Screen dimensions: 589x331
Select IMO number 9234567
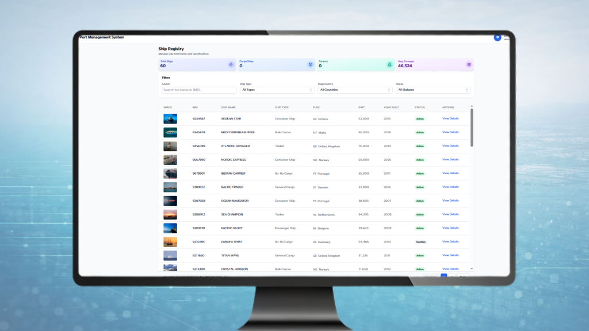click(x=198, y=118)
